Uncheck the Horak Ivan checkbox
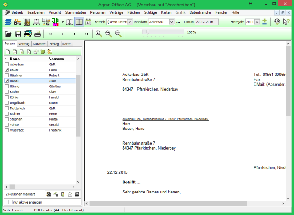This screenshot has width=294, height=215. tap(7, 81)
